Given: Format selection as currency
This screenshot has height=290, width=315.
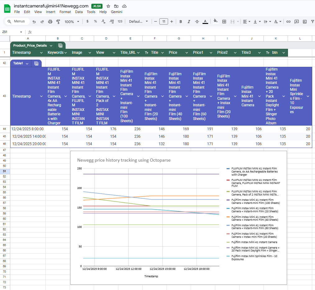Looking at the screenshot, I should (x=87, y=22).
